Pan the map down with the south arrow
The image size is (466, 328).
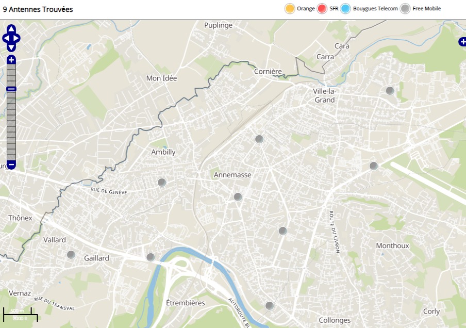pyautogui.click(x=11, y=47)
